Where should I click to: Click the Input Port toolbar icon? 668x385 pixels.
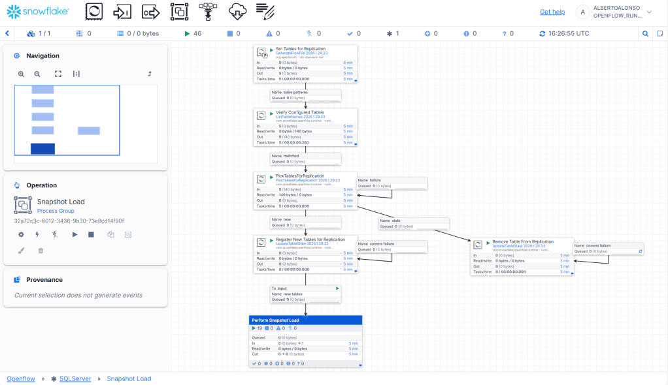[123, 11]
